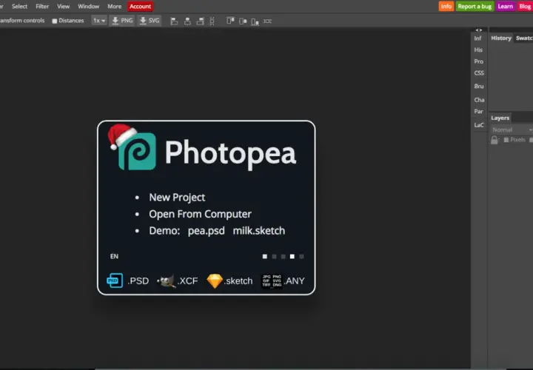Click the .PSD file format icon
Screen dimensions: 533x370
pyautogui.click(x=115, y=280)
